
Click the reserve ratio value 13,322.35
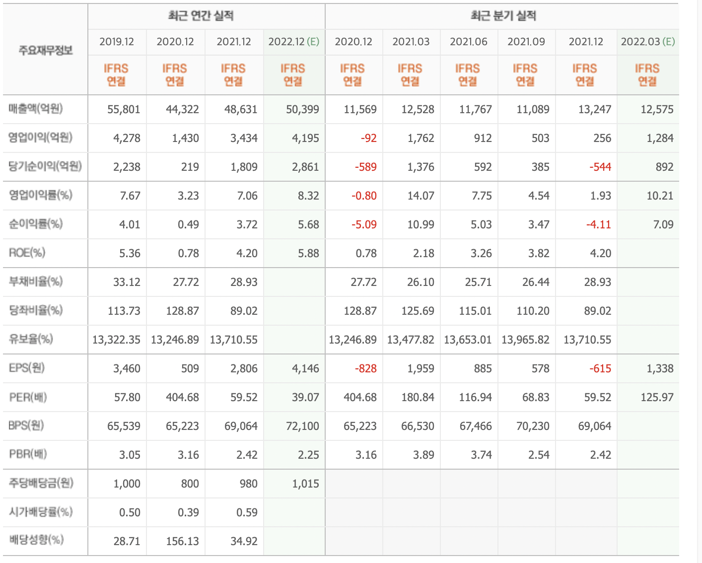point(116,340)
